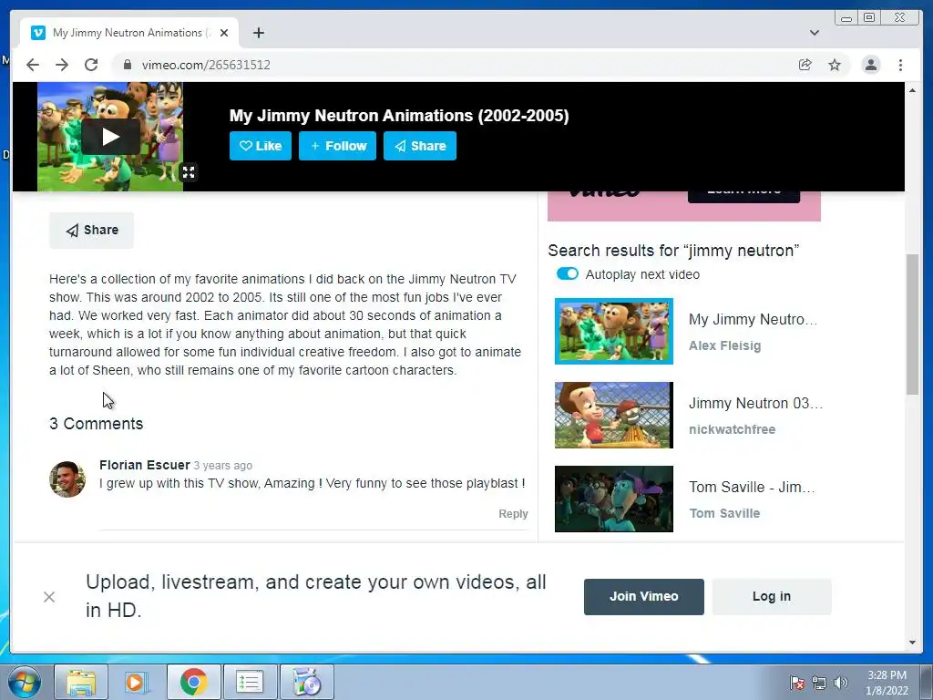Screen dimensions: 933x700
Task: Open Florian Escuer's profile name
Action: coord(145,465)
